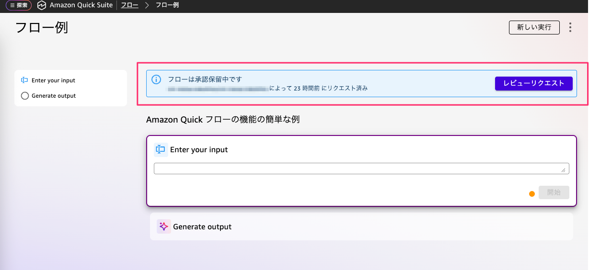Start a 新しい実行 run
The width and height of the screenshot is (589, 270).
tap(534, 27)
